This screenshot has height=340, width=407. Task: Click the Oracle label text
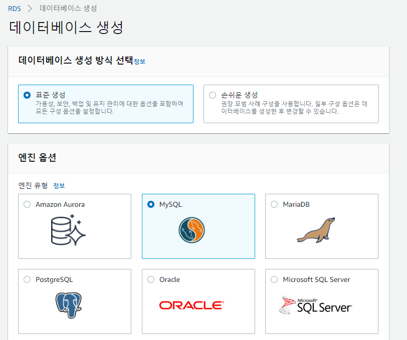pyautogui.click(x=169, y=279)
